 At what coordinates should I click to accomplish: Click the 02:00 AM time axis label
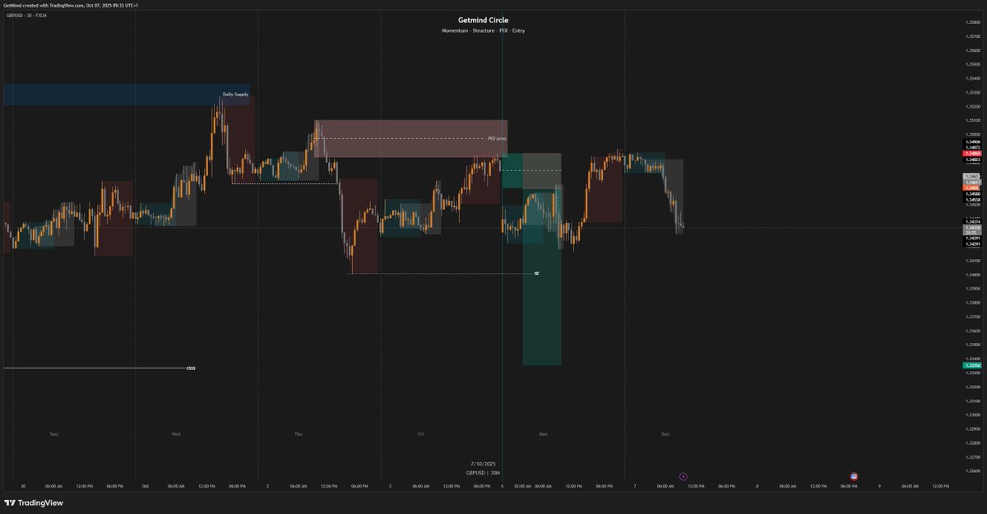coord(523,486)
